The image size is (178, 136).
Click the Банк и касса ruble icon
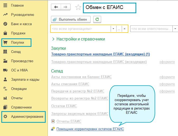pos(5,24)
